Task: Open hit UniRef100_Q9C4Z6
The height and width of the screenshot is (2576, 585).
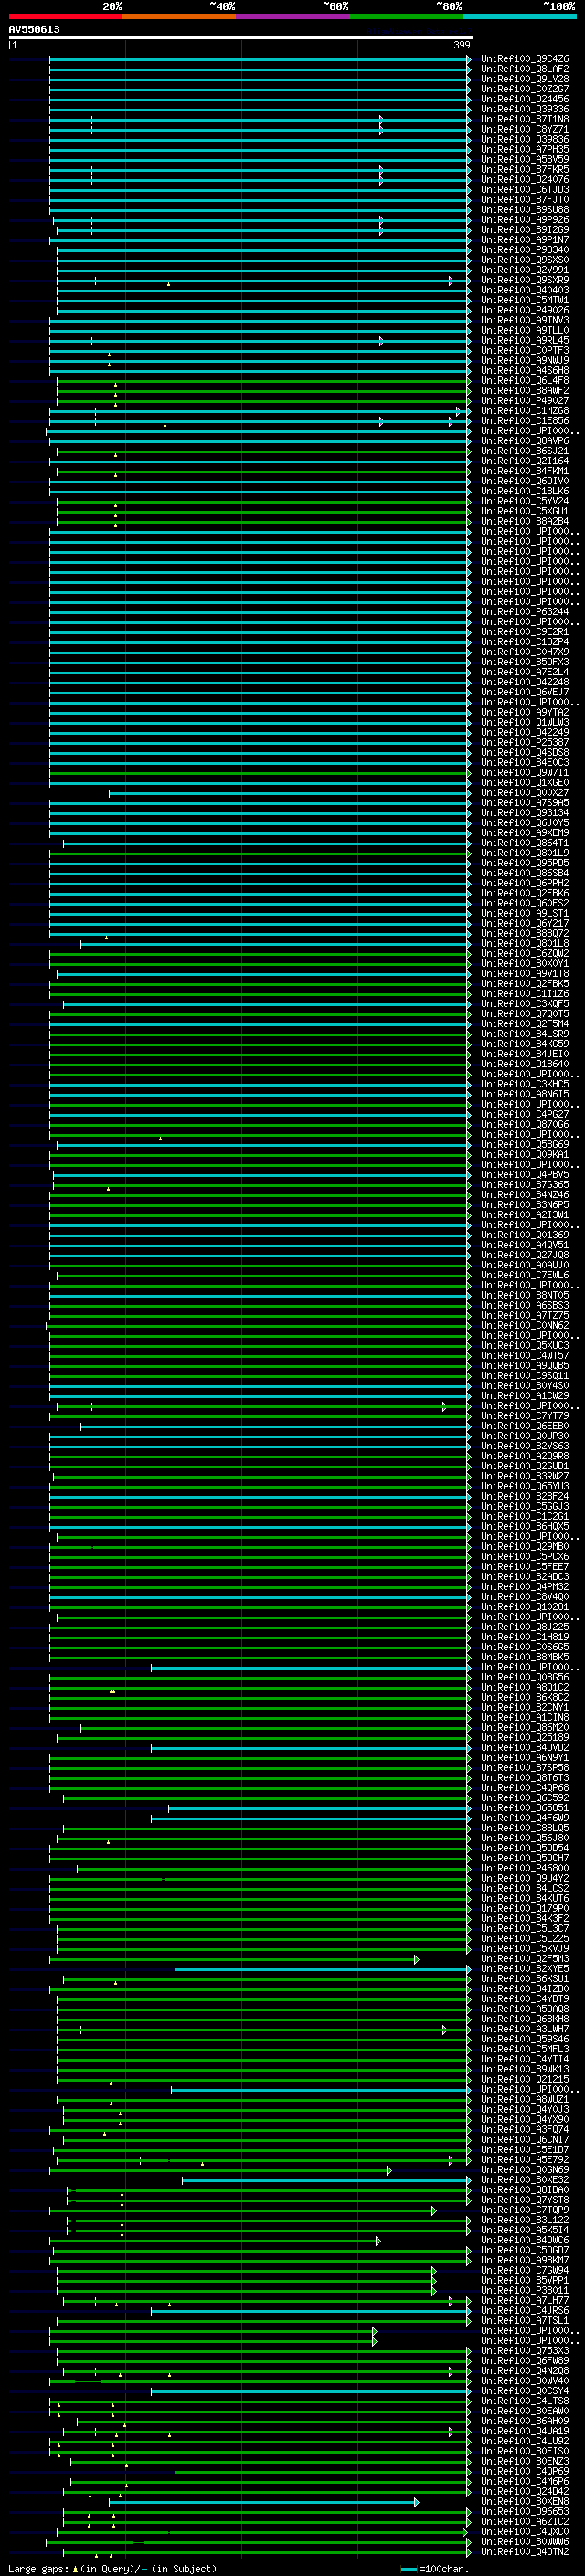Action: point(525,59)
